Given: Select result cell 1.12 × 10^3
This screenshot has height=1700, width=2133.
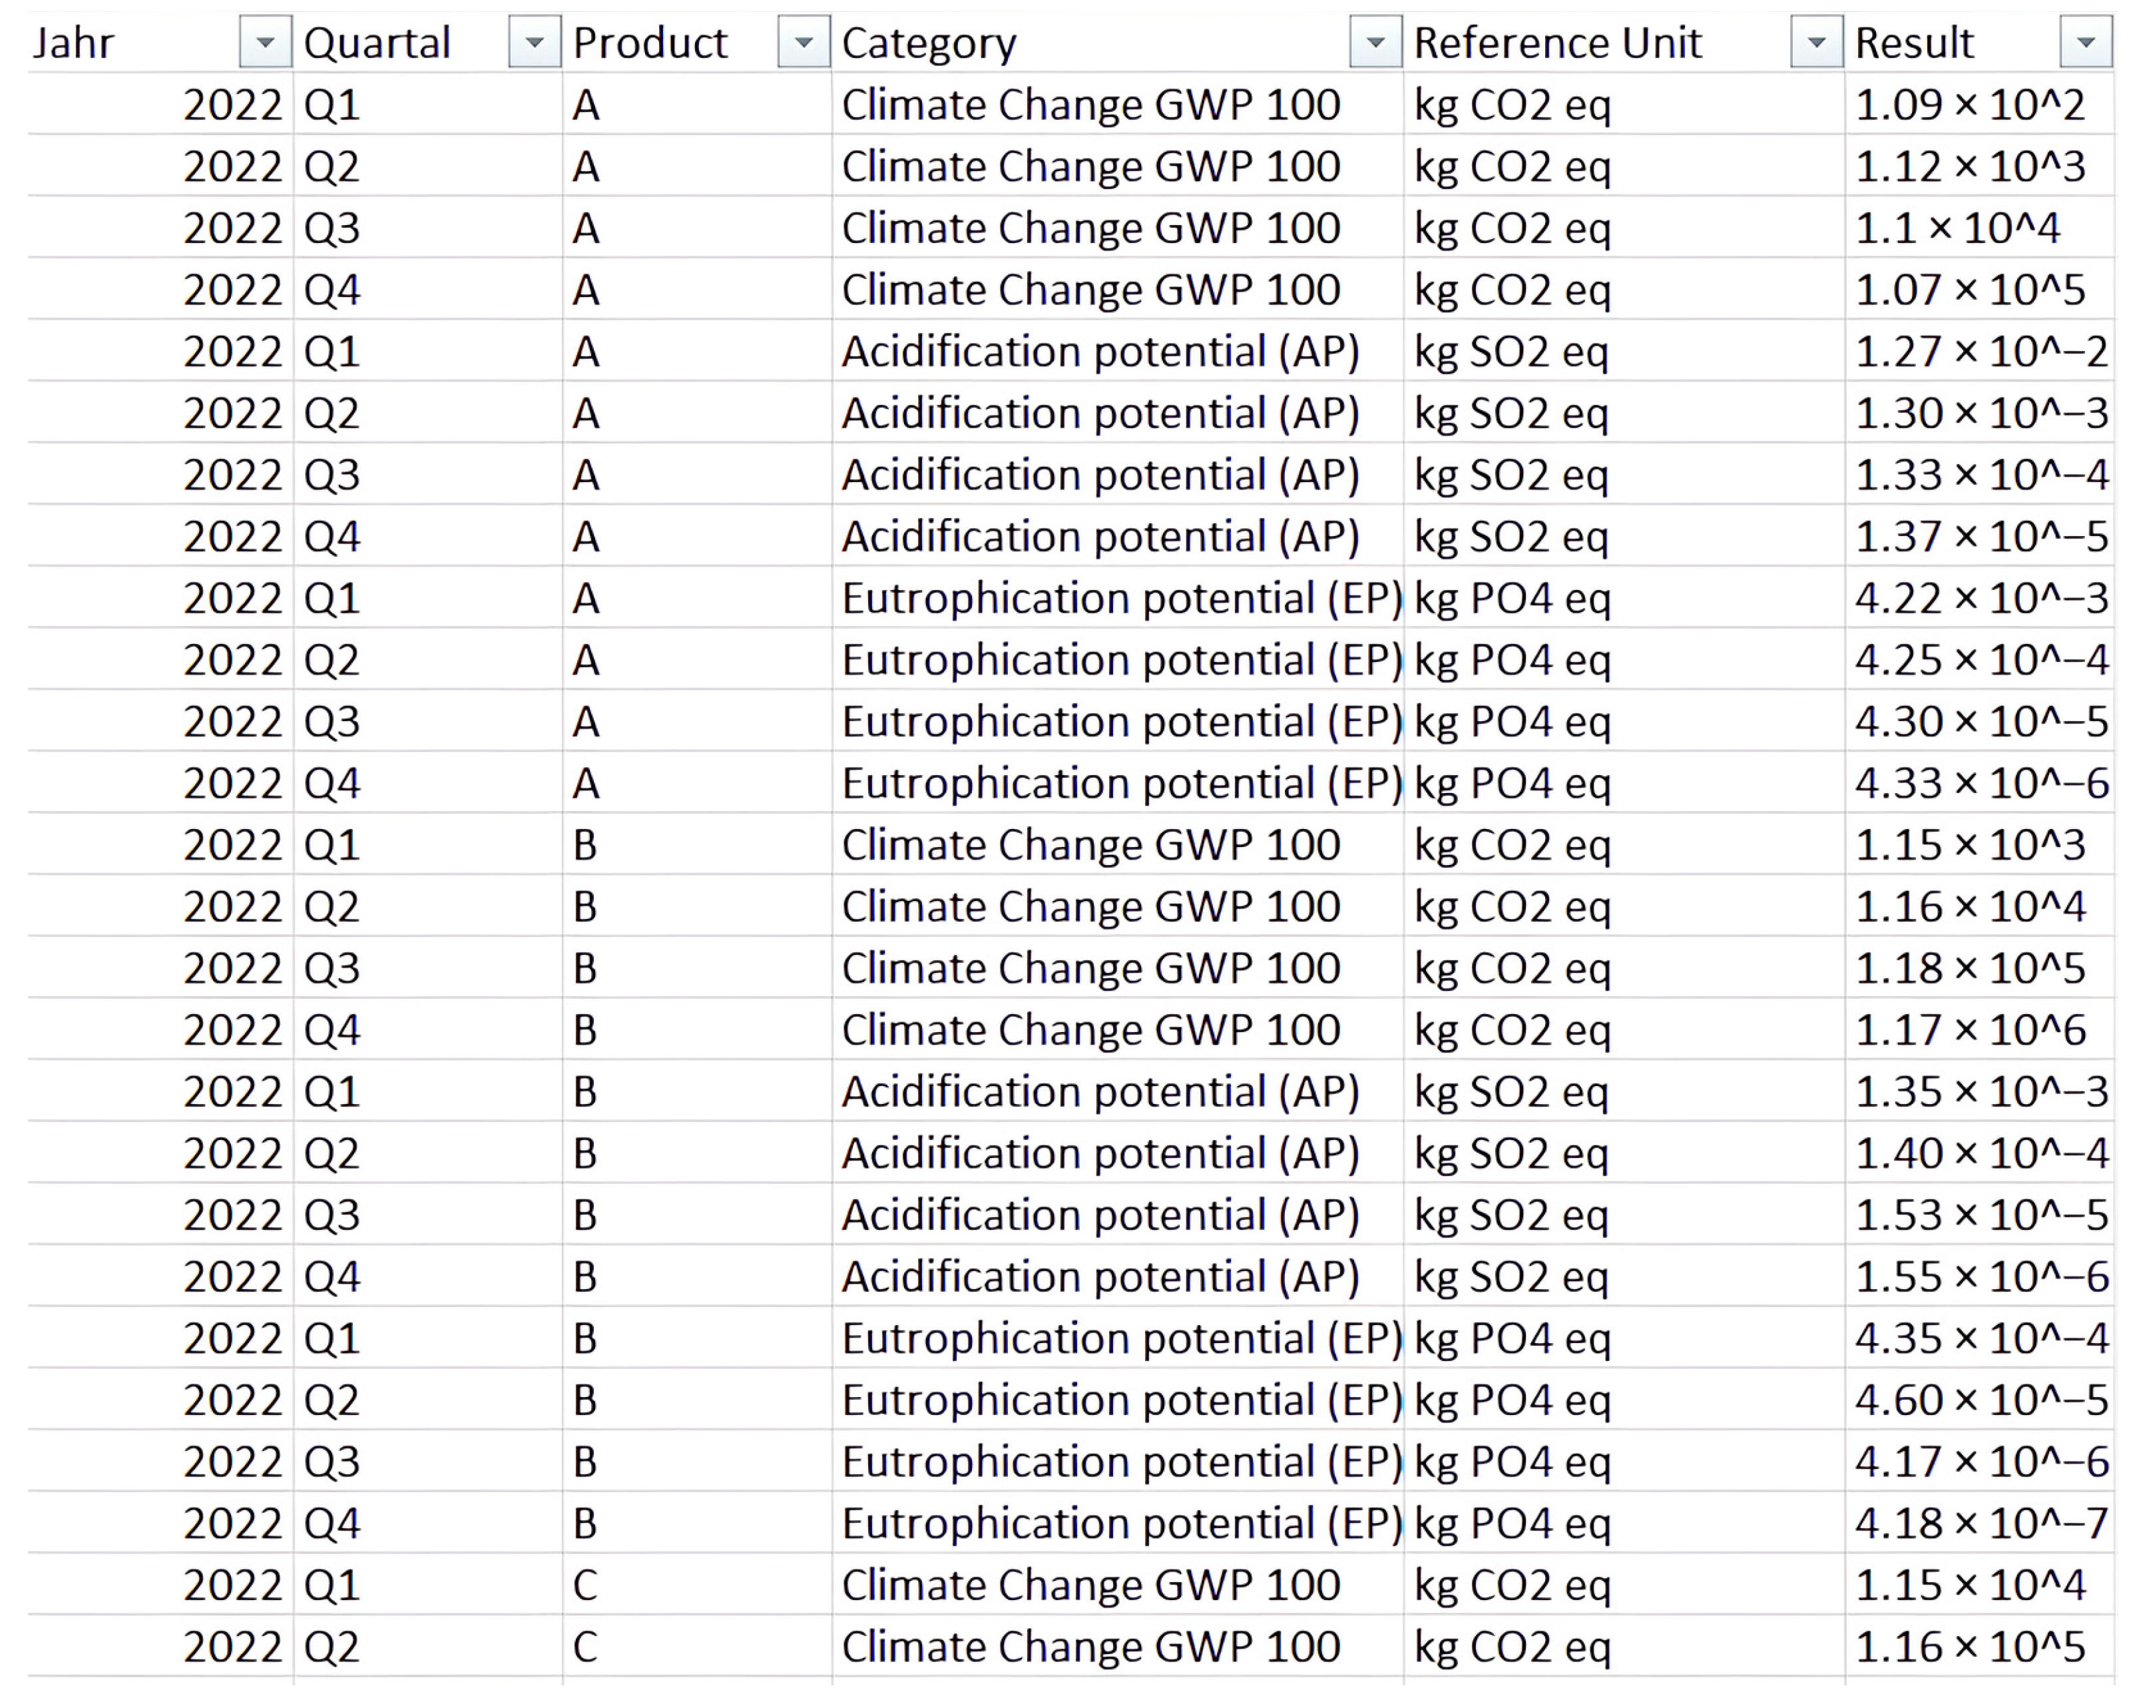Looking at the screenshot, I should click(x=1969, y=166).
